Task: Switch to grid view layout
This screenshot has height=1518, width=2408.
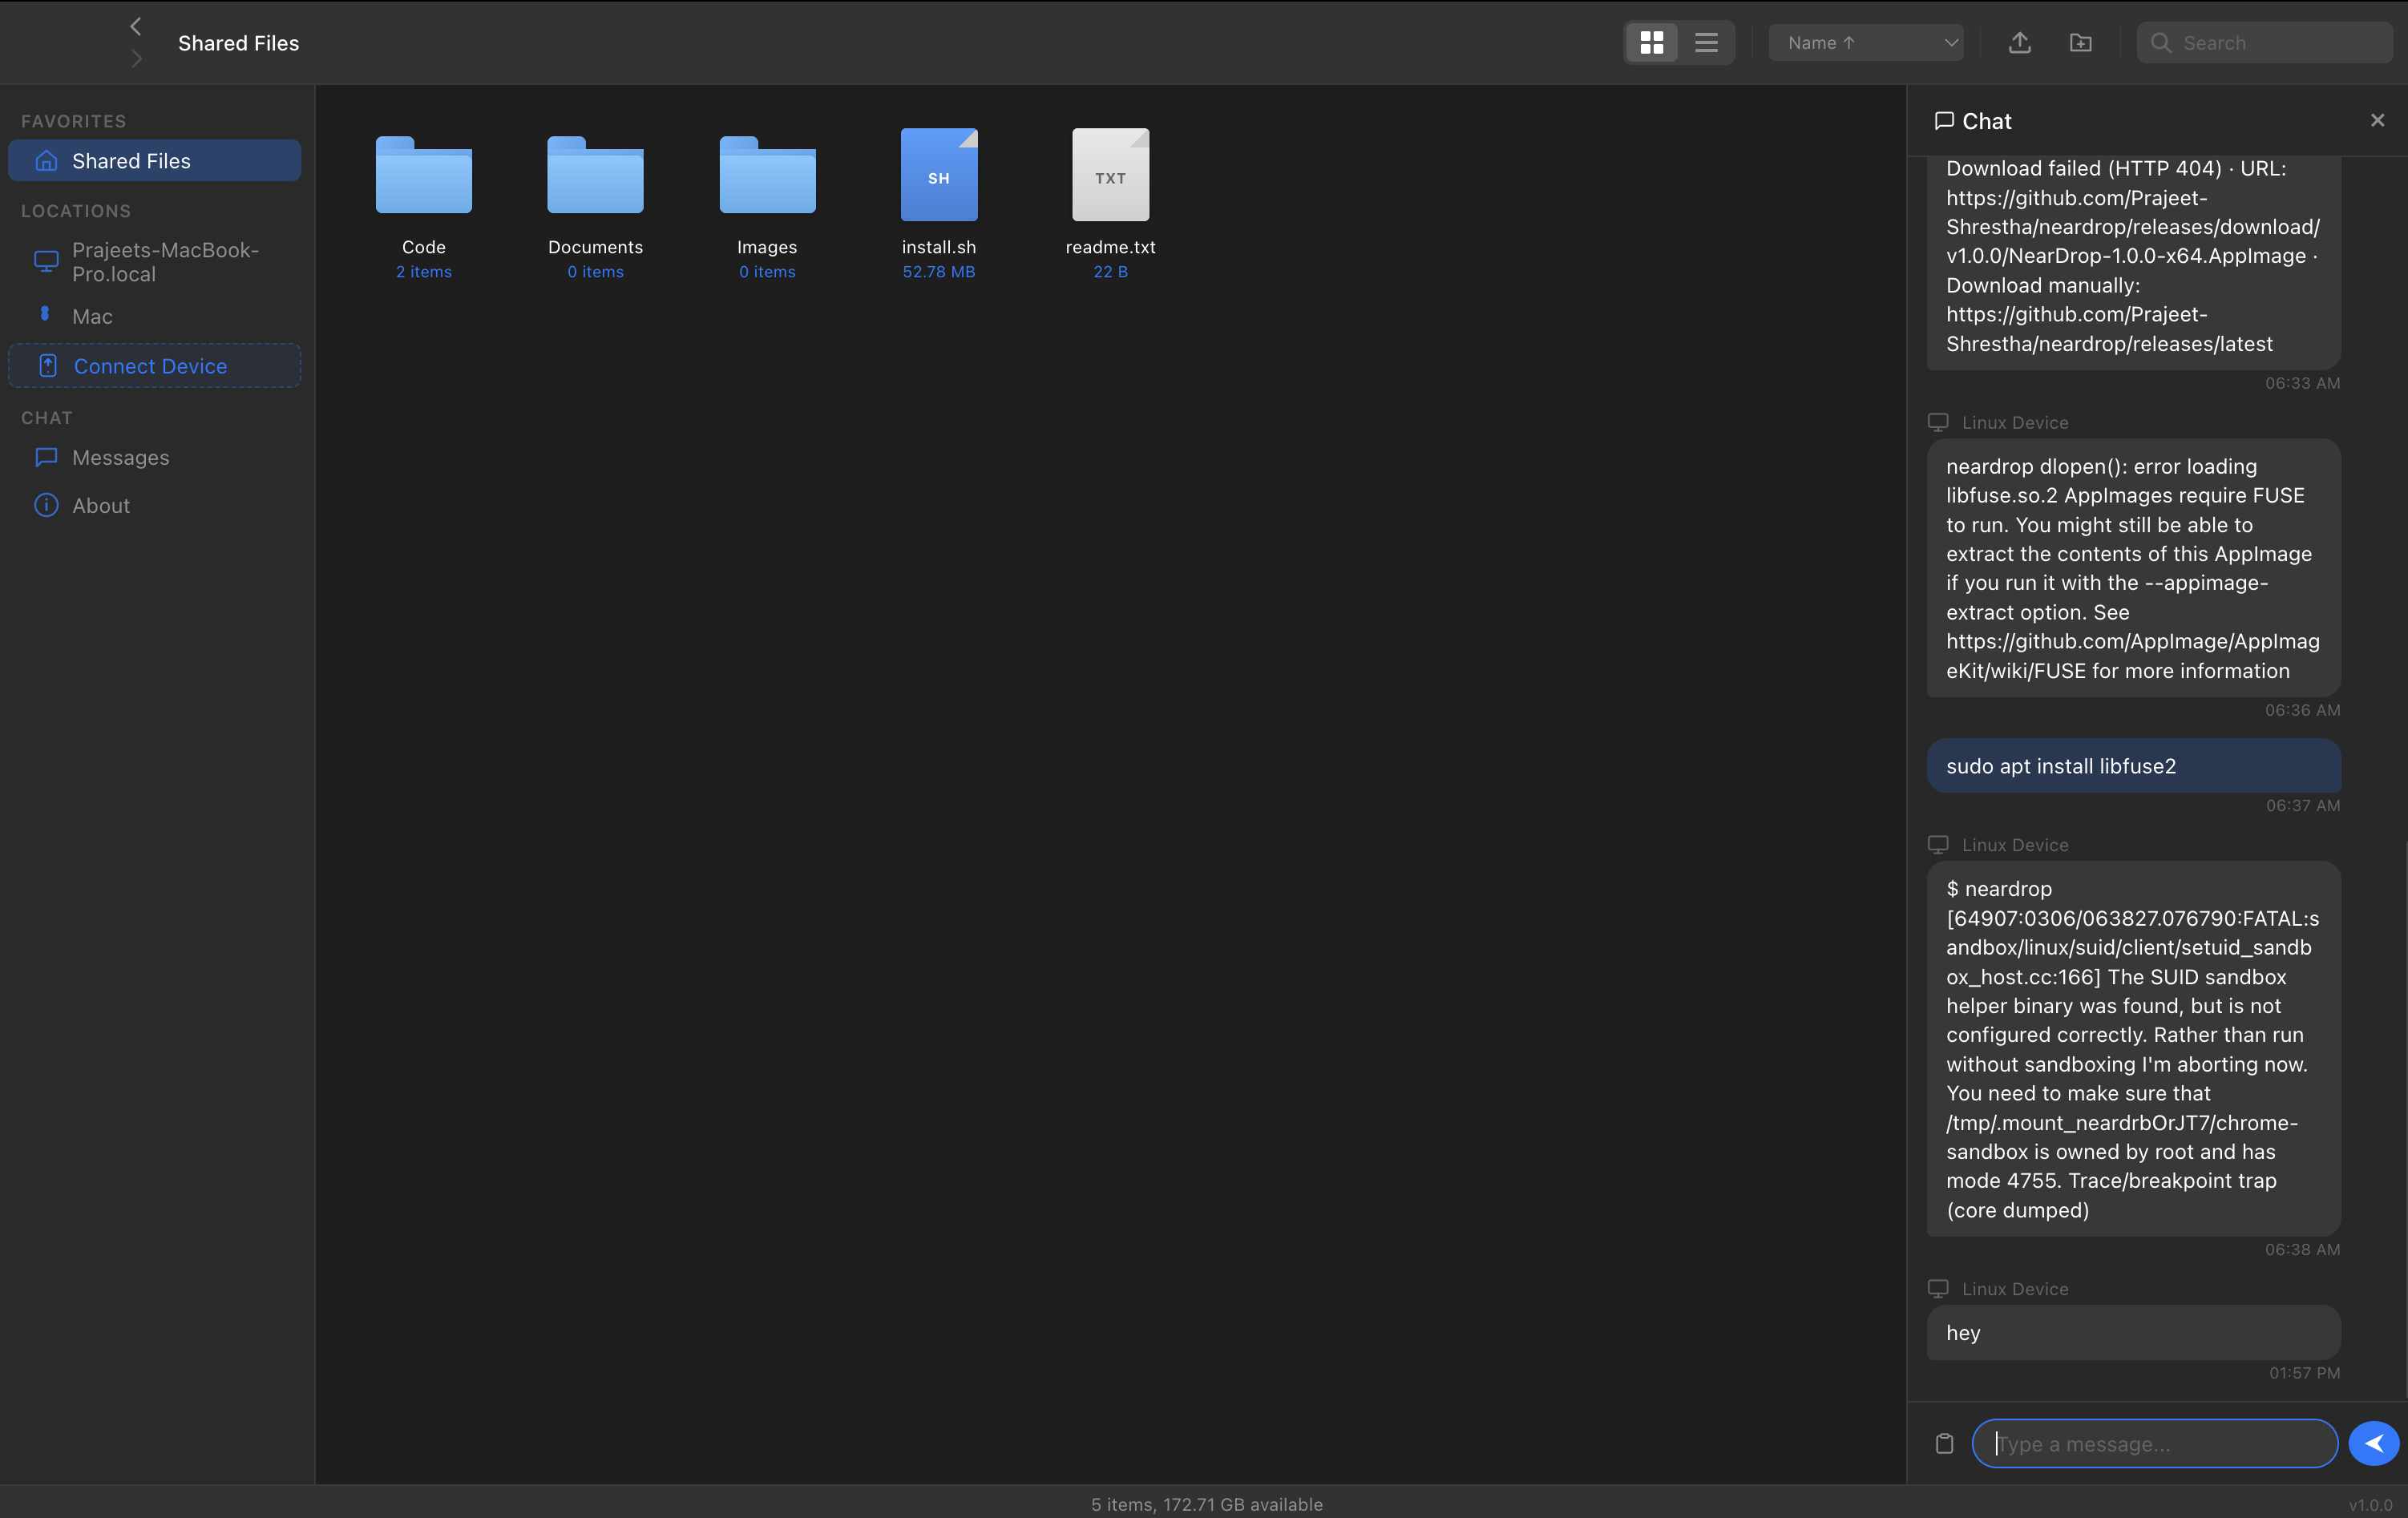Action: click(1653, 42)
